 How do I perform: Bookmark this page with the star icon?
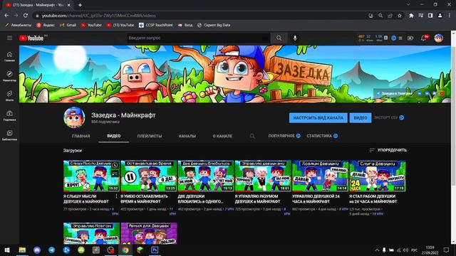pos(400,16)
